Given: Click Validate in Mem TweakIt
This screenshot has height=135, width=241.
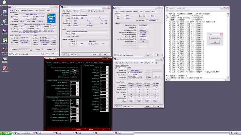Looking at the screenshot, I should (x=78, y=129).
